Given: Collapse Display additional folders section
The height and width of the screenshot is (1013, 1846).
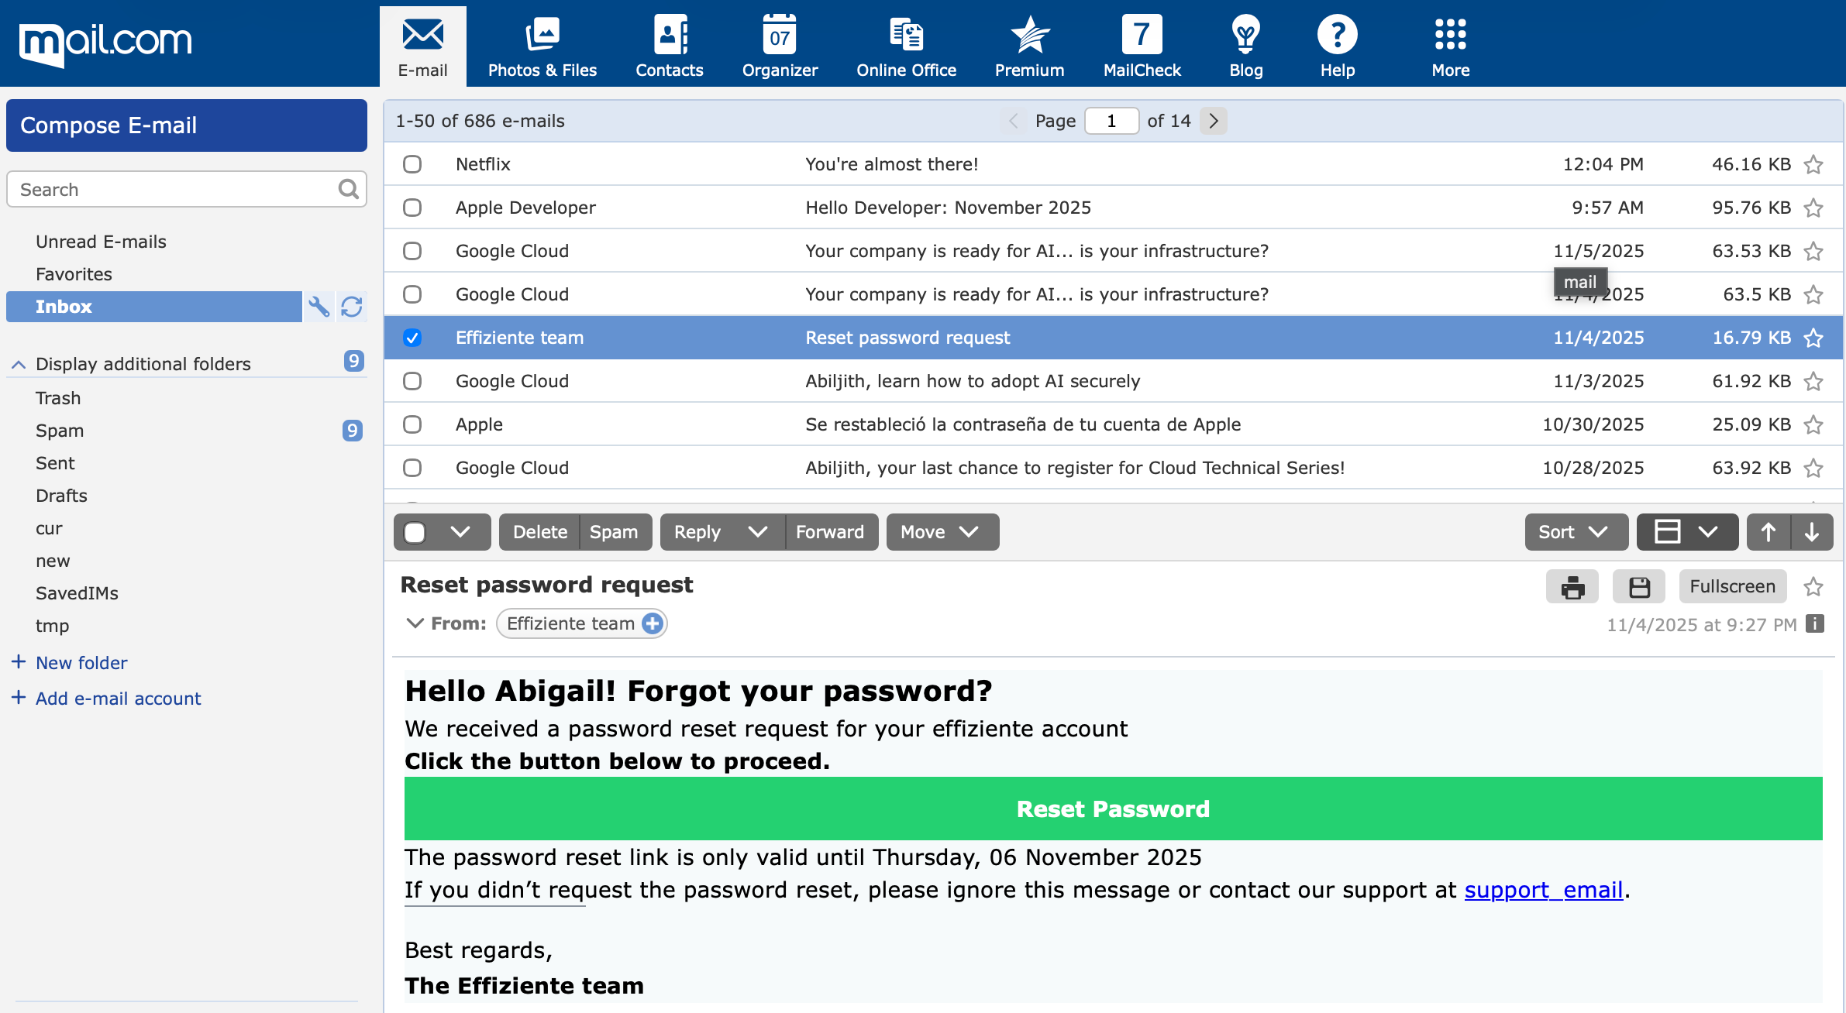Looking at the screenshot, I should (x=19, y=364).
